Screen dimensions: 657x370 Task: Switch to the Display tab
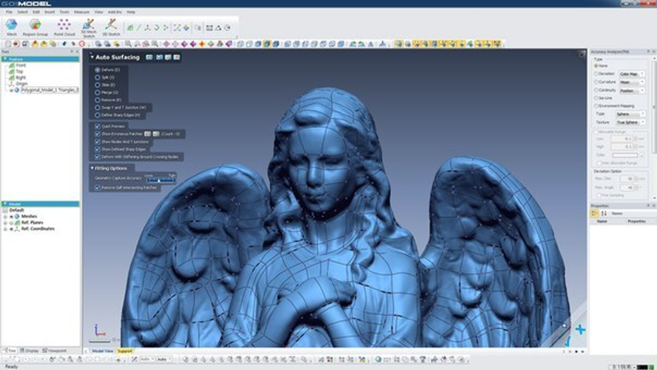point(30,351)
